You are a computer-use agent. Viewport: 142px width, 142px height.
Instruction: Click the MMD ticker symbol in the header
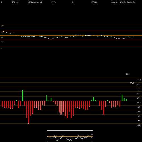[x=94, y=2]
